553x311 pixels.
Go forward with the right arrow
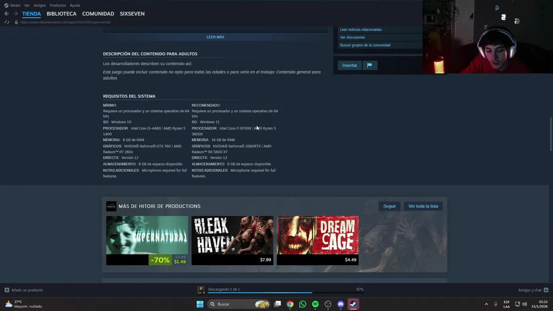(x=16, y=14)
